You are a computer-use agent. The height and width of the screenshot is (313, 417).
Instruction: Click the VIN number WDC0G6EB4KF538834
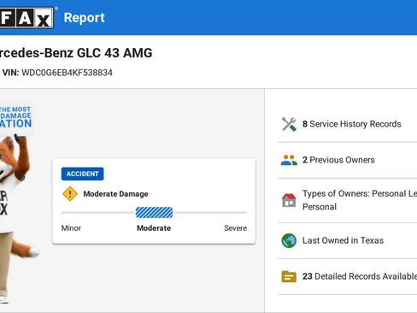67,73
